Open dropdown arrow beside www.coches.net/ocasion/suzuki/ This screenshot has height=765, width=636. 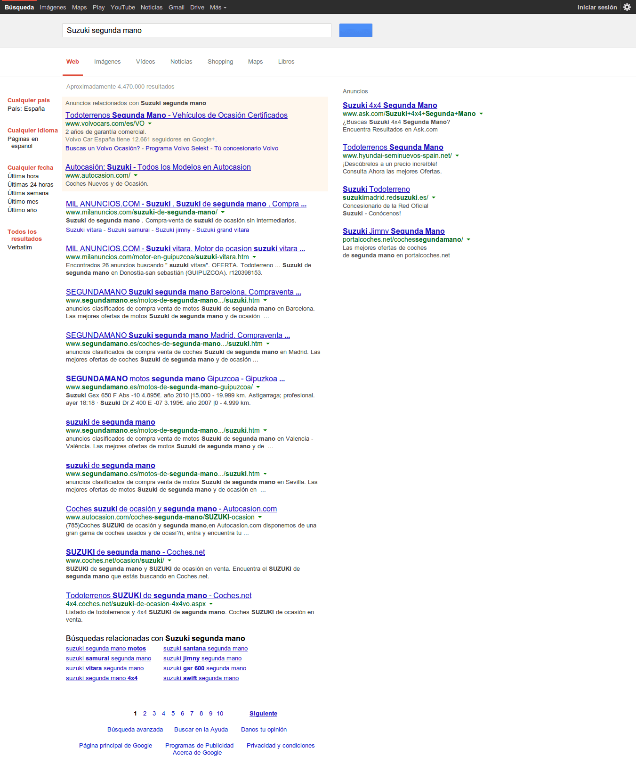[169, 560]
